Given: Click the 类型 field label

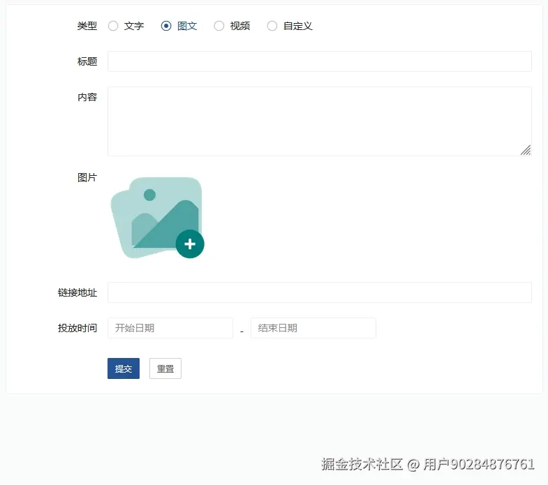Looking at the screenshot, I should [87, 26].
